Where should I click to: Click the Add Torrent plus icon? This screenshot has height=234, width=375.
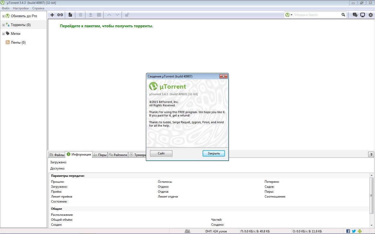coord(52,15)
